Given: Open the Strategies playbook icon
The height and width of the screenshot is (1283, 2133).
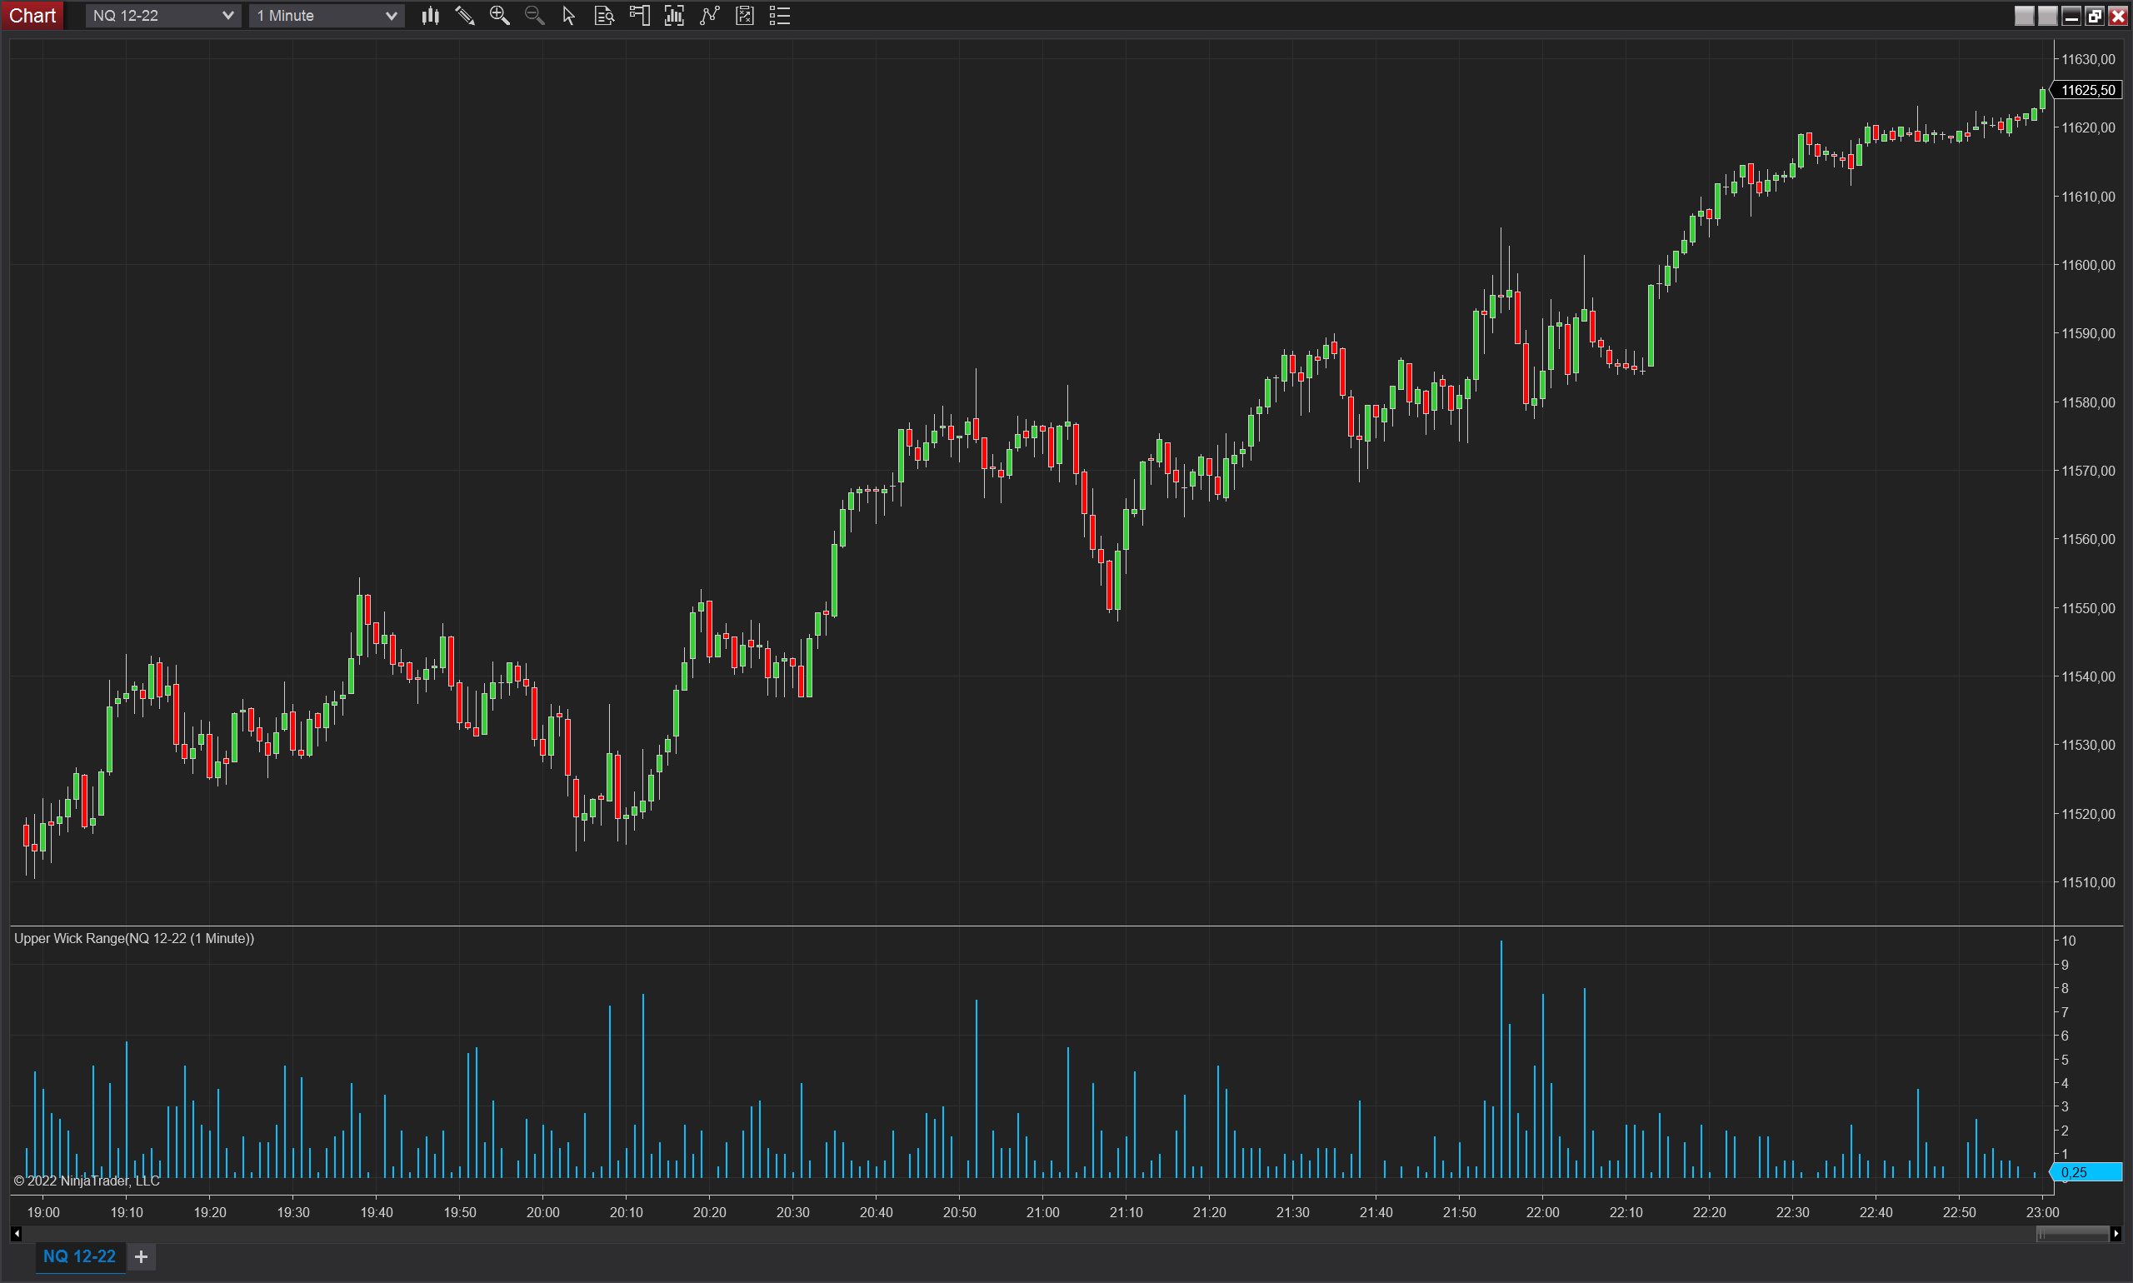Looking at the screenshot, I should 744,16.
